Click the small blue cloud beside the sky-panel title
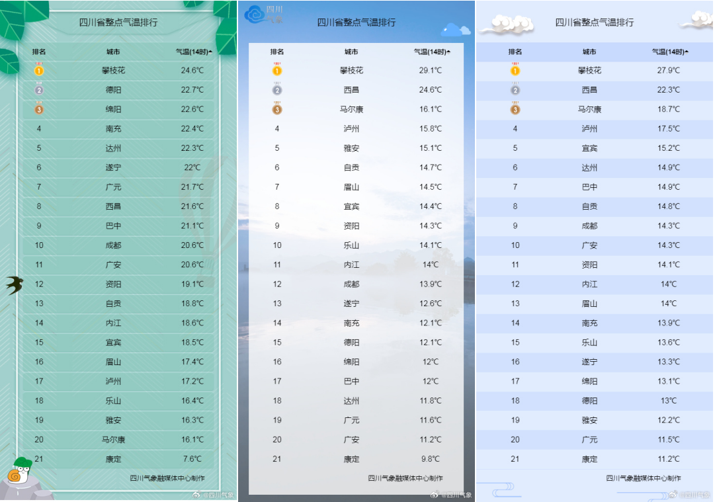This screenshot has height=502, width=715. pos(455,30)
